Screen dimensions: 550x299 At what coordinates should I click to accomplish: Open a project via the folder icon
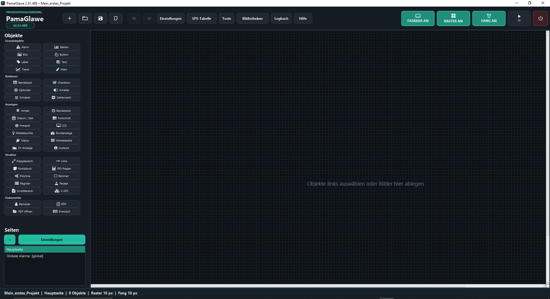coord(85,18)
